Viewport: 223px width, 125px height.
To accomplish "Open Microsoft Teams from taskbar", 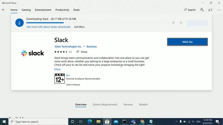I will 133,122.
